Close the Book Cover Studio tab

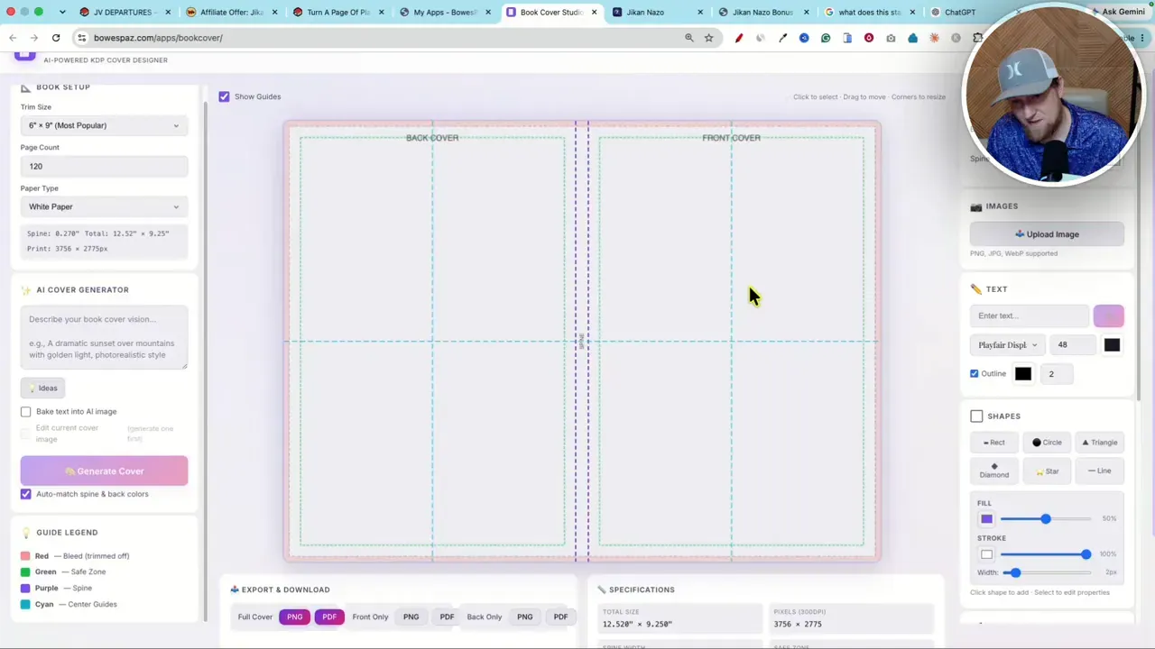595,13
